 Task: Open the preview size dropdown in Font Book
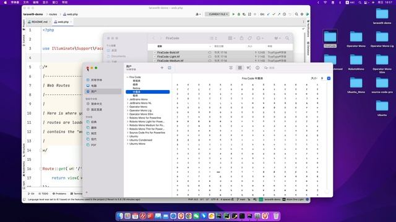(x=329, y=78)
